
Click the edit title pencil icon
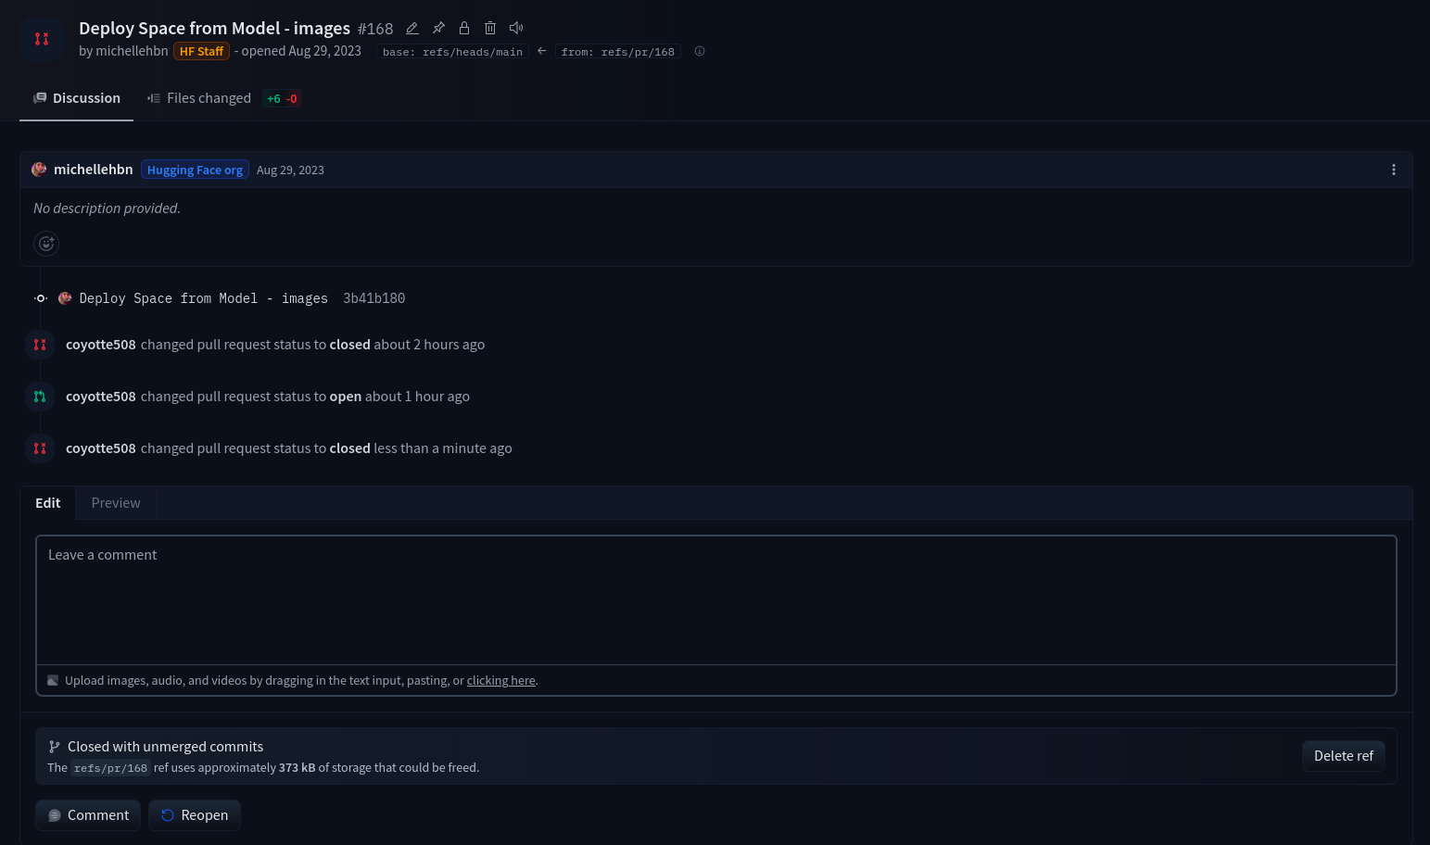[x=412, y=29]
